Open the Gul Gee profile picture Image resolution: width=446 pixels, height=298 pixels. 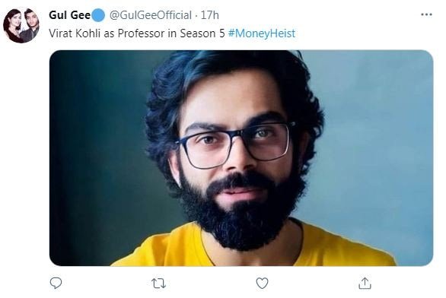[x=21, y=26]
